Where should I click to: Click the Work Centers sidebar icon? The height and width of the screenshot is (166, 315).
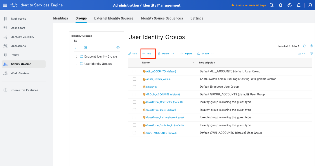pyautogui.click(x=6, y=73)
